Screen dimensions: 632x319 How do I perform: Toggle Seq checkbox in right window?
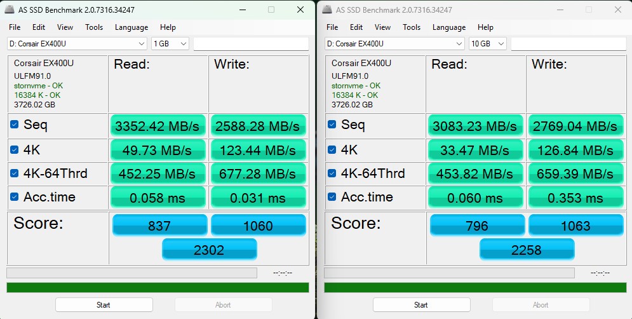pyautogui.click(x=332, y=124)
